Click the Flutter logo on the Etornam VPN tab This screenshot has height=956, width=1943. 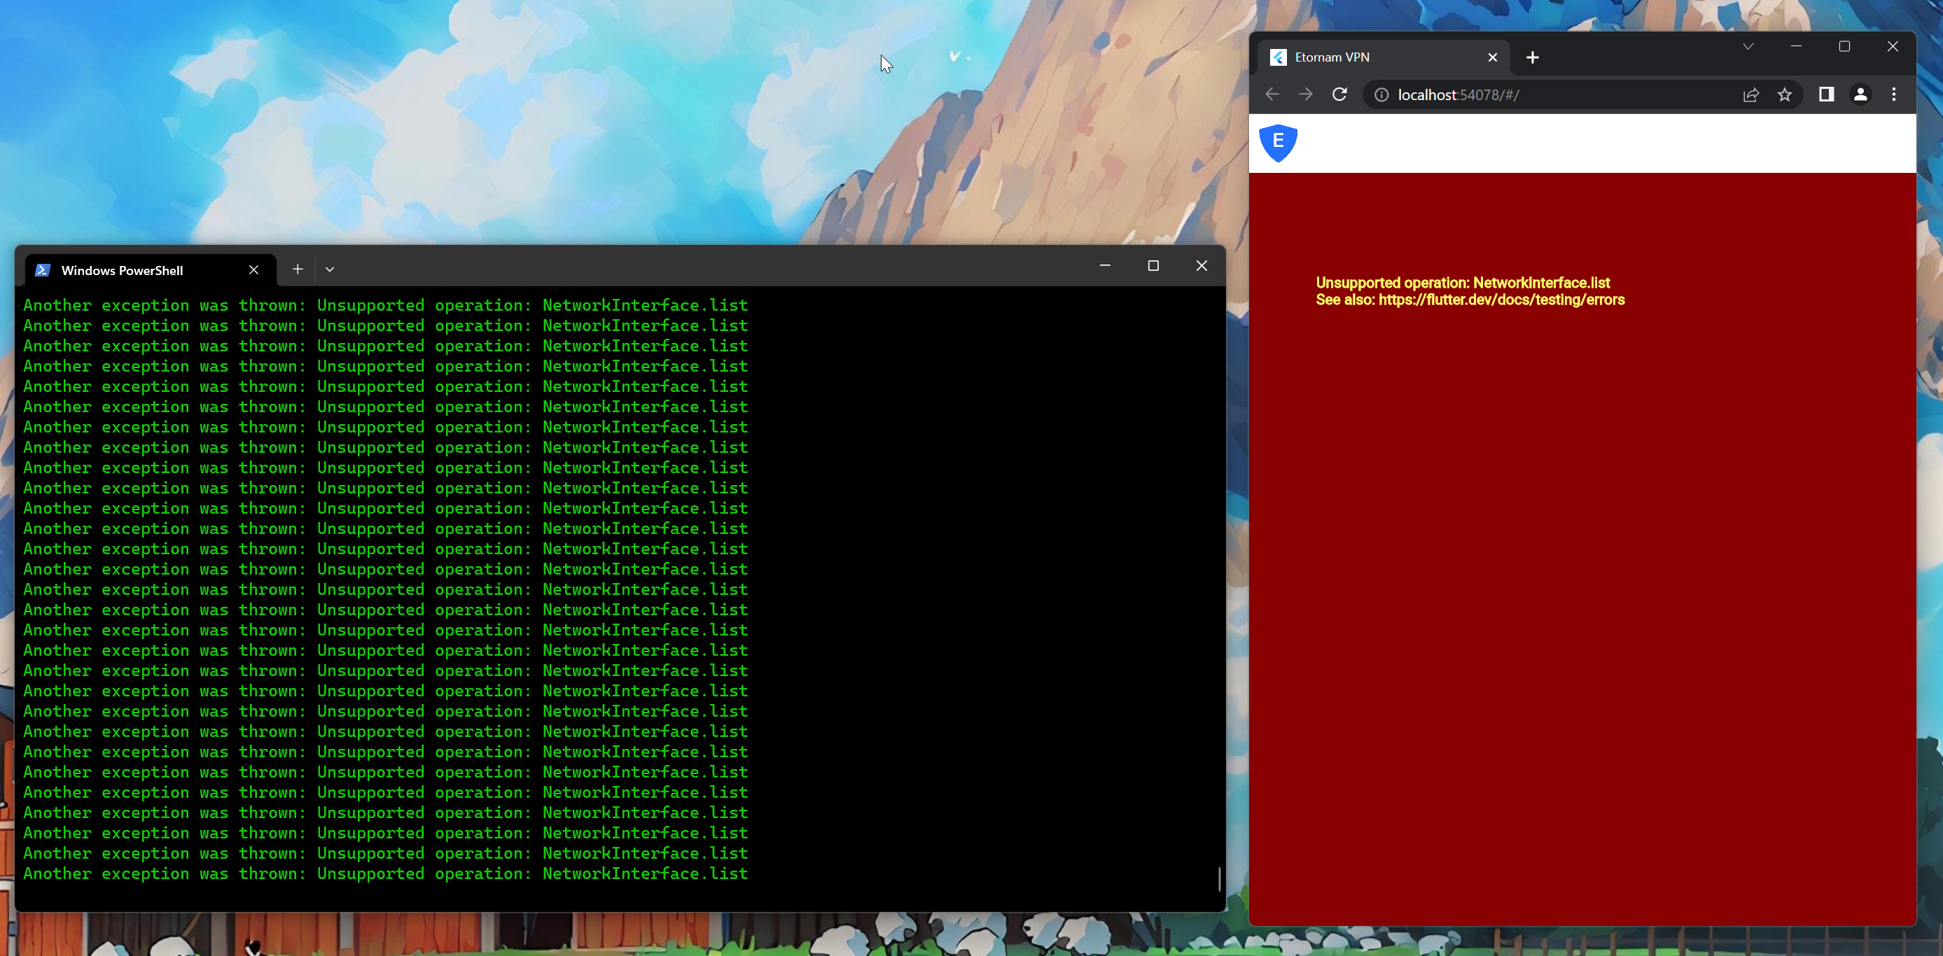tap(1278, 57)
